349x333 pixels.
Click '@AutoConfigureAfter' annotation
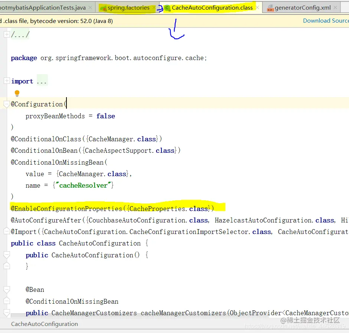point(46,220)
